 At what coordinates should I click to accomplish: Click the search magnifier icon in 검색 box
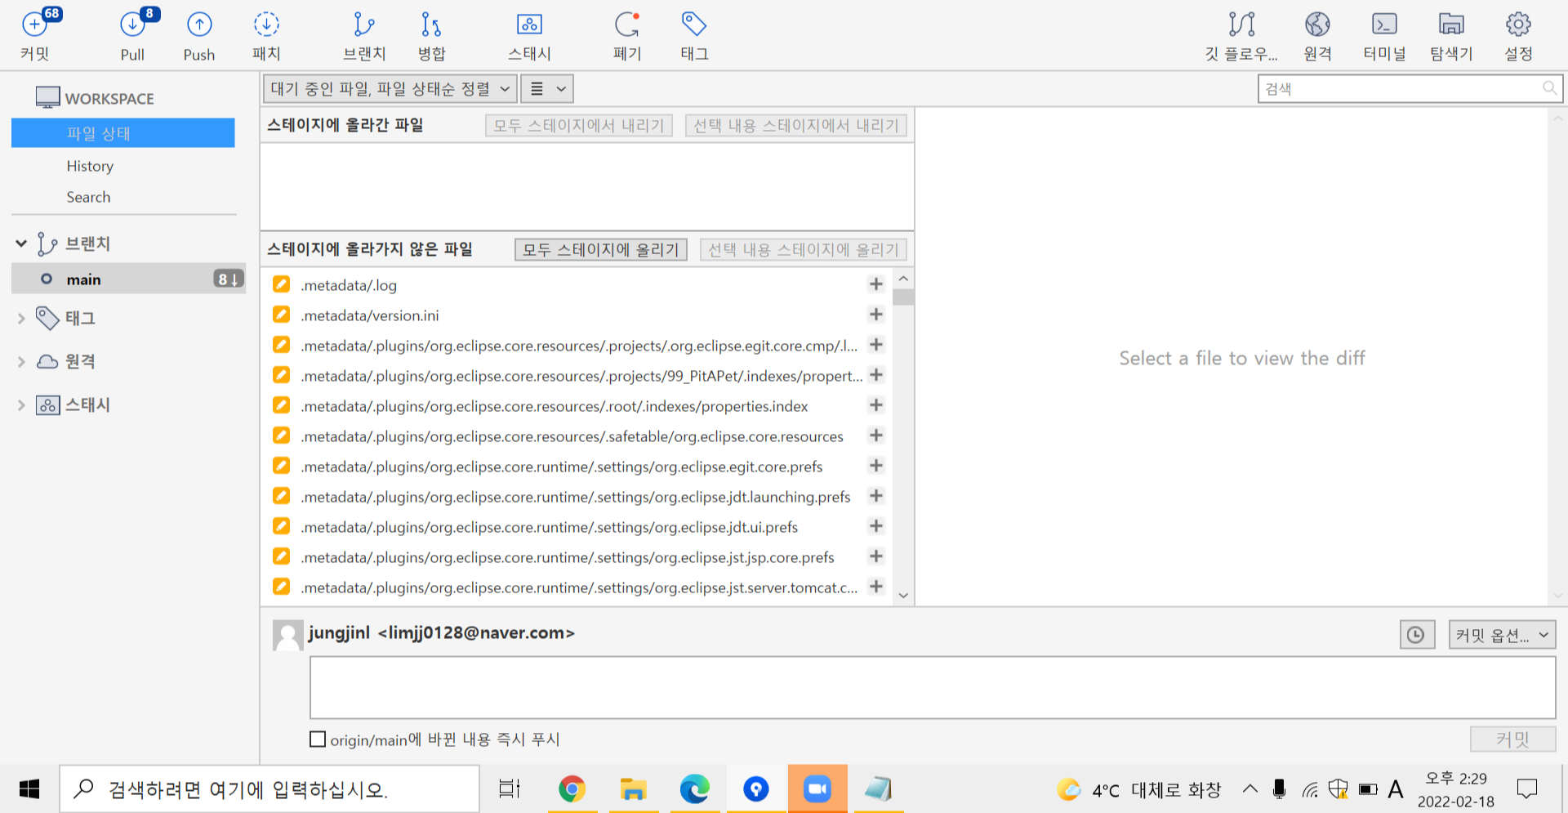point(1548,88)
